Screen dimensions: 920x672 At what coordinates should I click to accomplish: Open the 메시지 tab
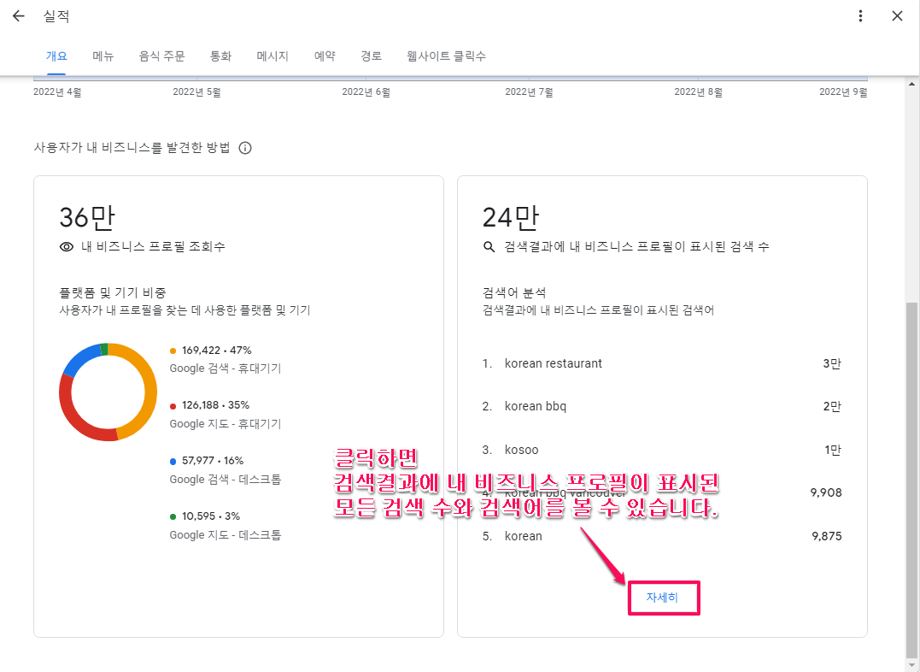click(272, 56)
